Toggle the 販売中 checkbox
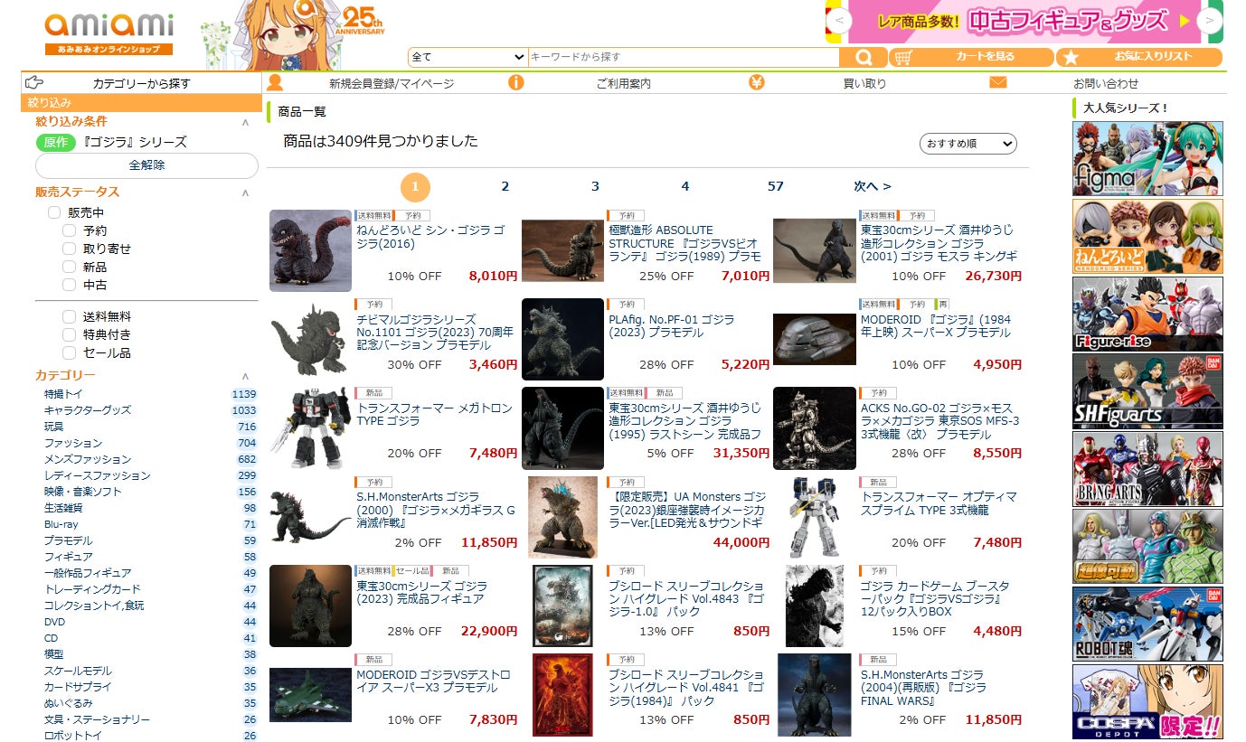This screenshot has height=742, width=1246. click(x=54, y=212)
